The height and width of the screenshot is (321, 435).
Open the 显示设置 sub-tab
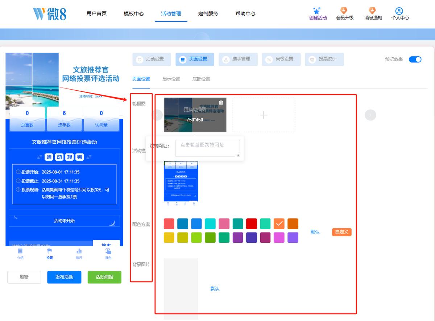[x=171, y=79]
